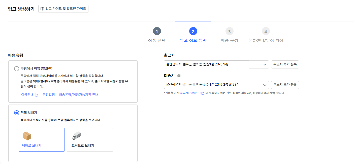This screenshot has width=354, height=164.
Task: Click the upper 주소지 추가 등록 button
Action: pos(285,64)
